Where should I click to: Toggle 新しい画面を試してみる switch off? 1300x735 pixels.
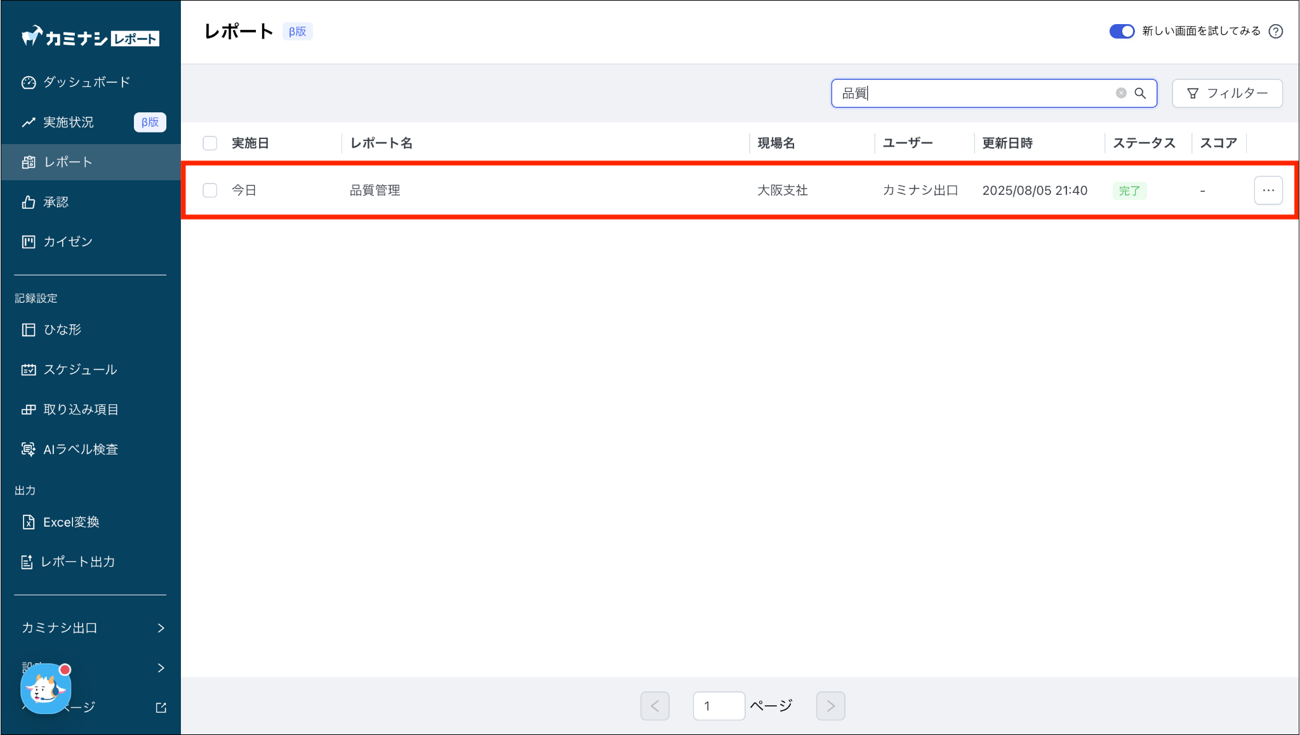1122,31
